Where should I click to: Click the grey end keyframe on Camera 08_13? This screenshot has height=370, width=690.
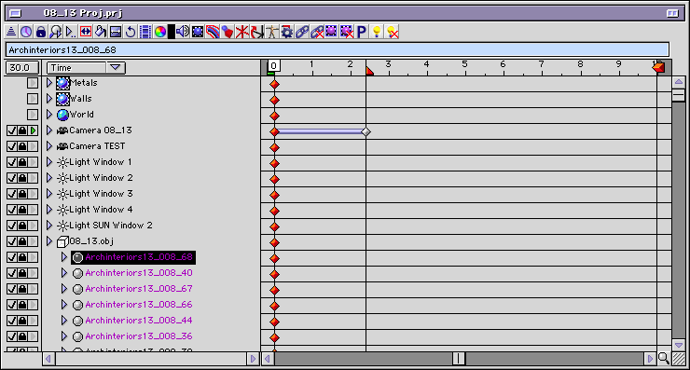coord(366,131)
